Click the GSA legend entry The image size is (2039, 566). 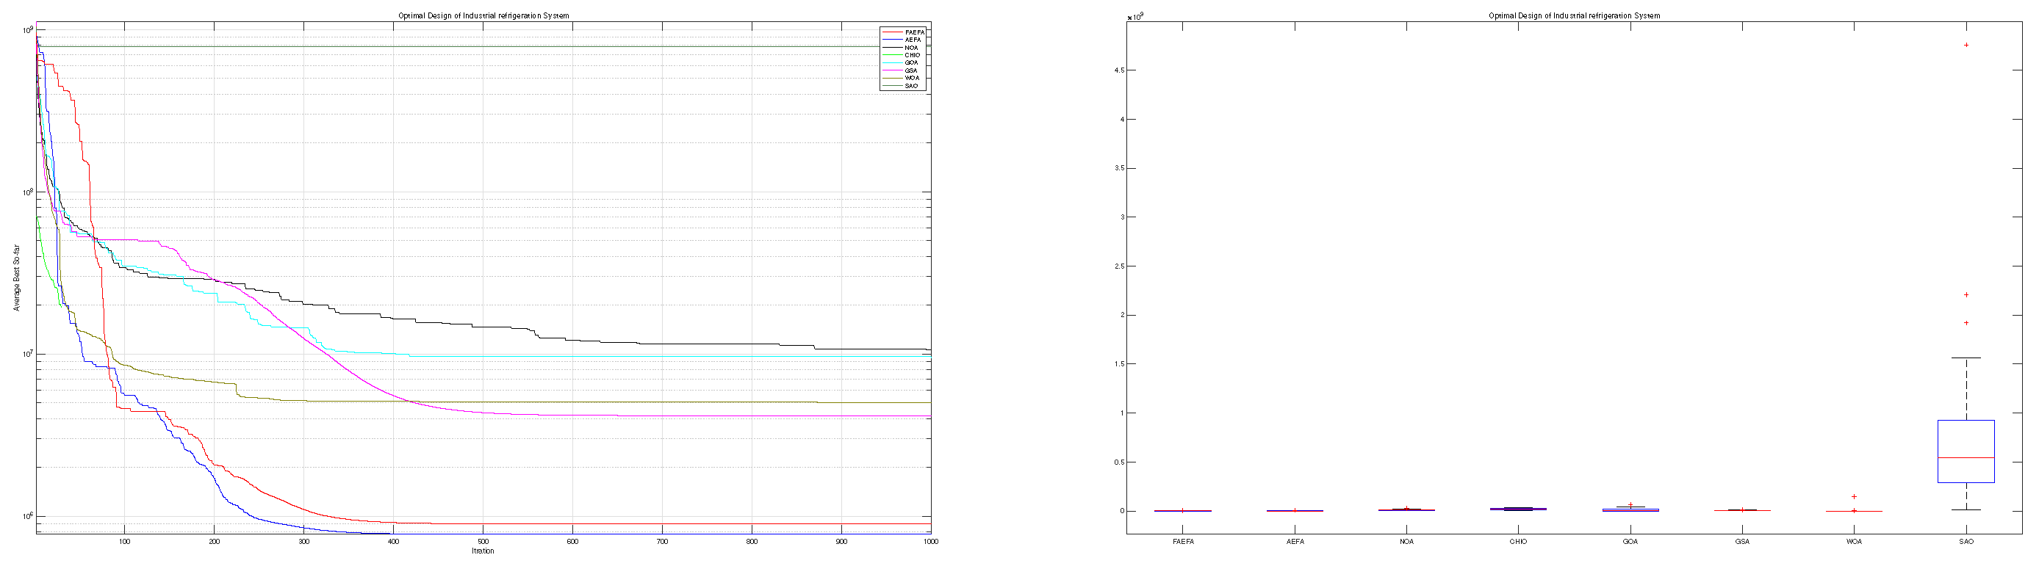pyautogui.click(x=911, y=70)
